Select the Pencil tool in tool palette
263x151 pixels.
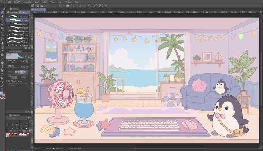tap(2, 24)
